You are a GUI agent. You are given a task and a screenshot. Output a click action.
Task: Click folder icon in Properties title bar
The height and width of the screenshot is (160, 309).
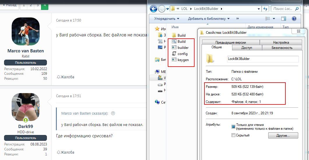[x=202, y=33]
